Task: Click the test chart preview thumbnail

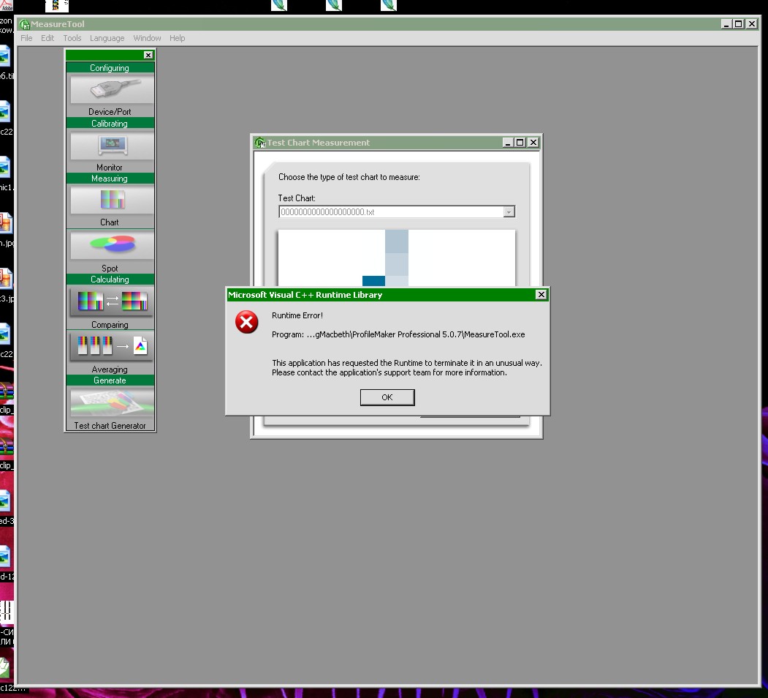Action: tap(397, 258)
